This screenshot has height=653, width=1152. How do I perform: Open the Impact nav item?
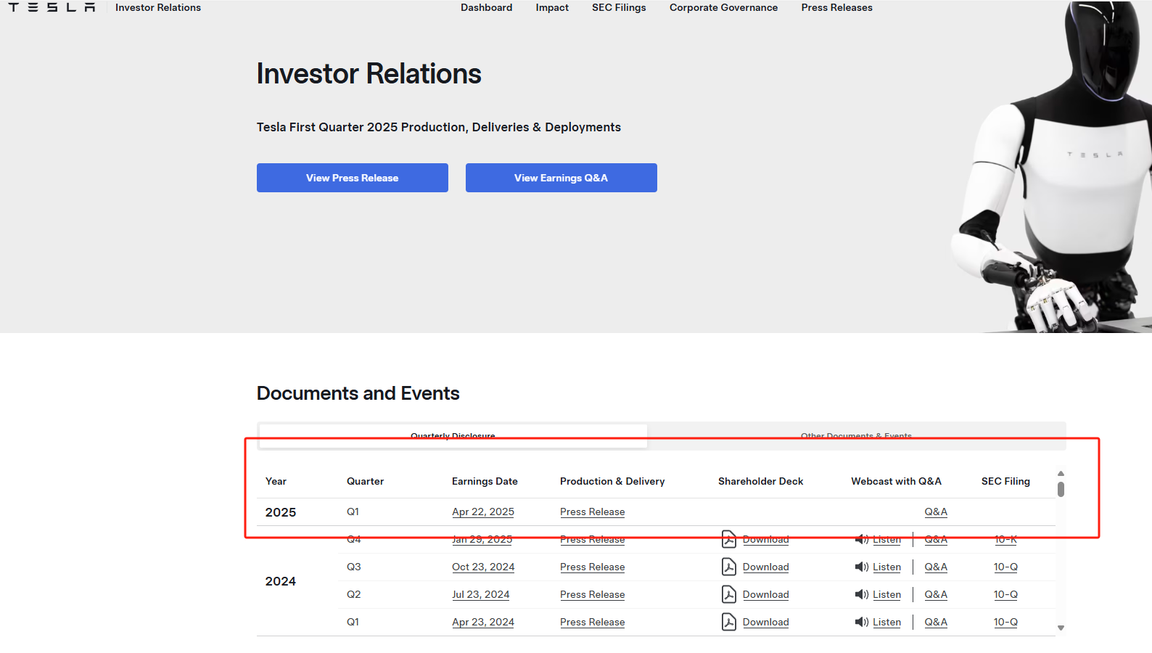[x=552, y=7]
